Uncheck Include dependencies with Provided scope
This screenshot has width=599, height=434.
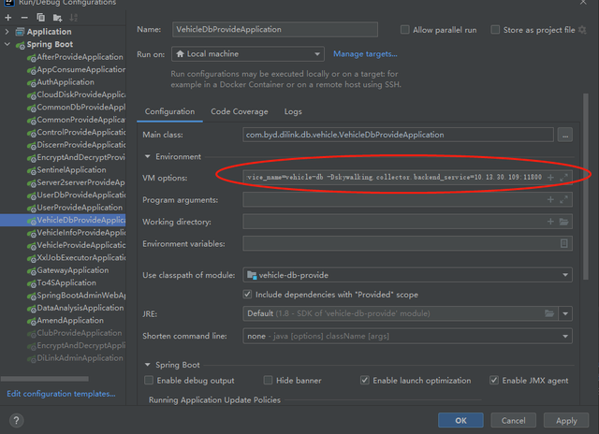click(247, 295)
